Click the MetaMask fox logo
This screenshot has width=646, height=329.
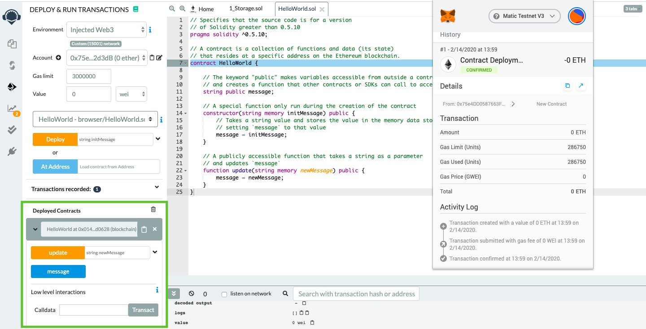pos(447,17)
